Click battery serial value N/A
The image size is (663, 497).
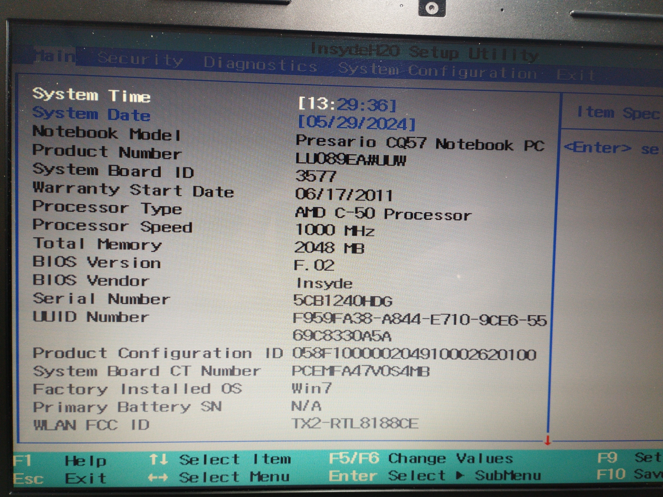pos(306,406)
